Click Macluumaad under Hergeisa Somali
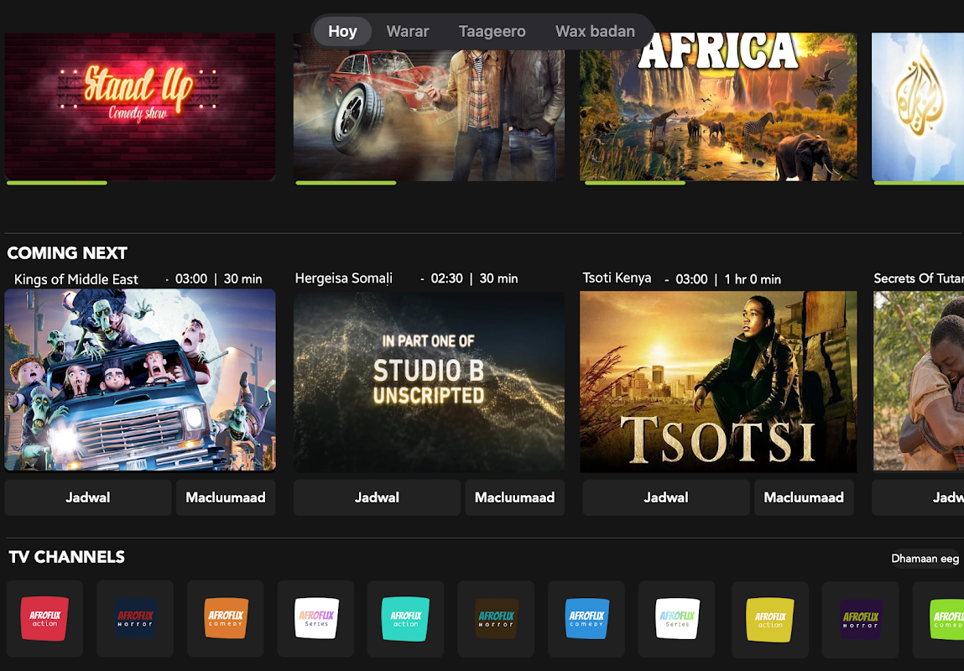The width and height of the screenshot is (964, 671). [x=514, y=497]
